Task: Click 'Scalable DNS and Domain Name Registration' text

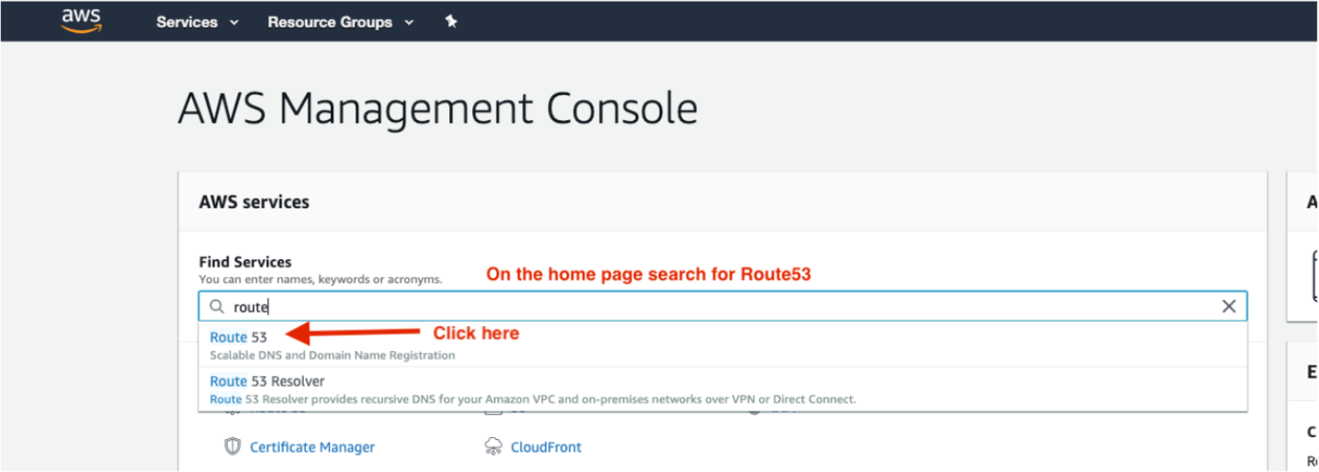Action: pos(332,355)
